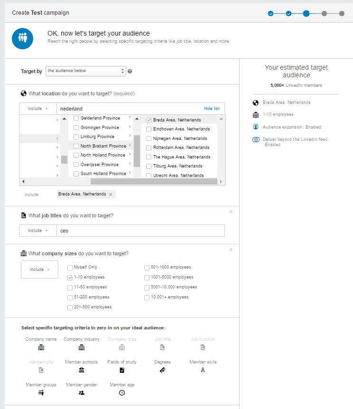Screen dimensions: 353x409
Task: Open Member groups targeting option
Action: 41,393
